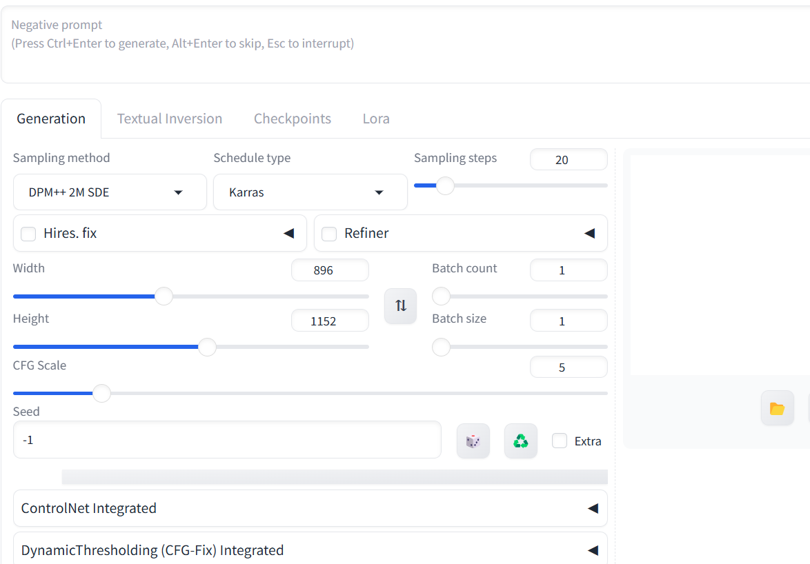Viewport: 810px width, 564px height.
Task: Open the Sampling method dropdown
Action: click(x=110, y=192)
